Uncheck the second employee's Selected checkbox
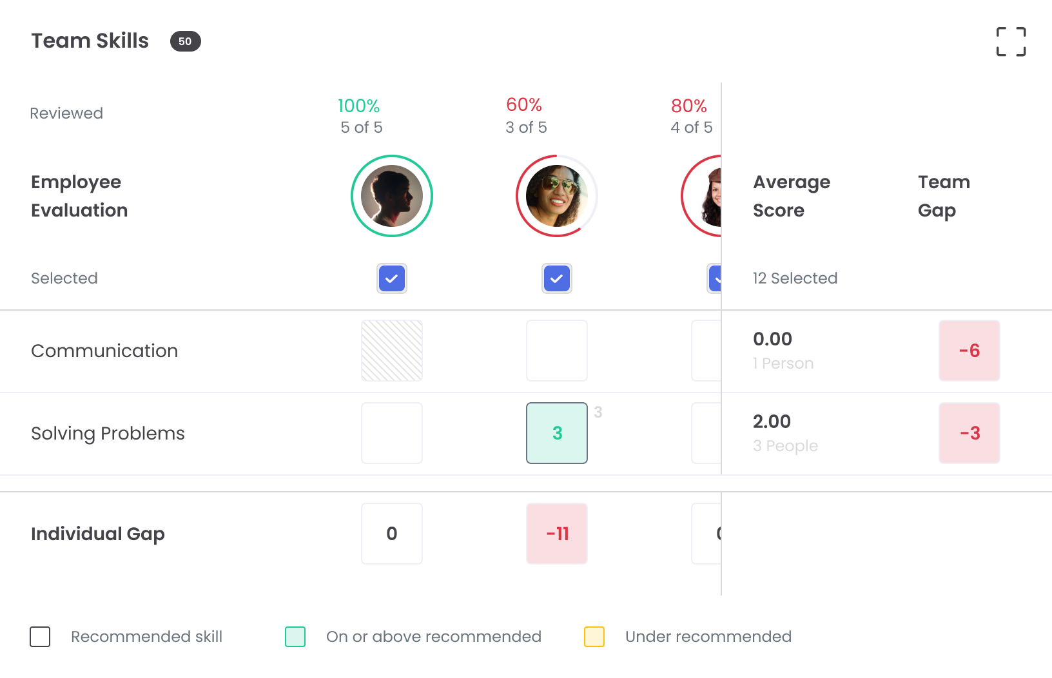1052x678 pixels. [557, 279]
